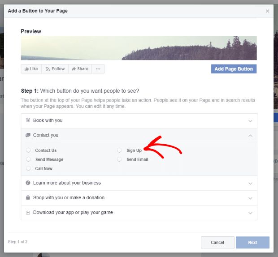Expand Download your app or play your game chevron
Viewport: 278px width, 257px height.
coord(250,213)
